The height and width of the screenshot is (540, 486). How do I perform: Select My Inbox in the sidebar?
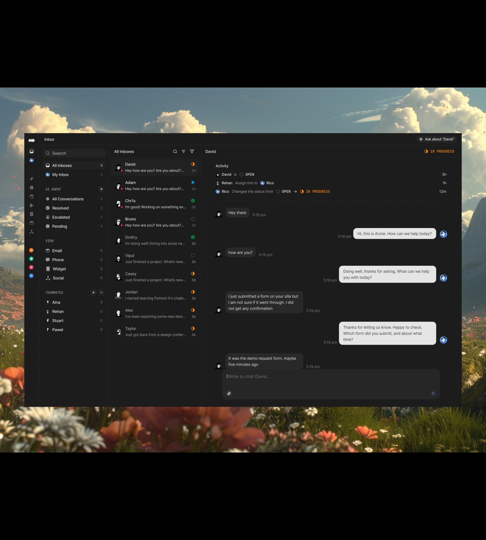74,175
